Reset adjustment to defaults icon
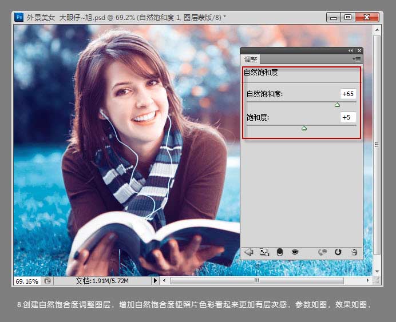 pyautogui.click(x=338, y=252)
